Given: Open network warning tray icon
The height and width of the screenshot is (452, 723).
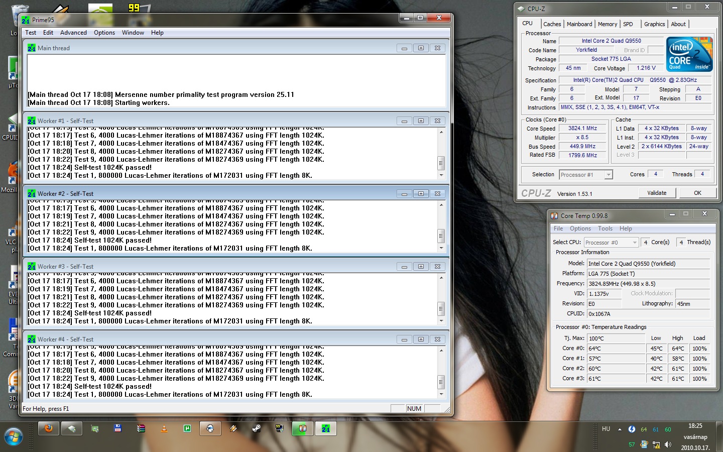Looking at the screenshot, I should tap(656, 444).
